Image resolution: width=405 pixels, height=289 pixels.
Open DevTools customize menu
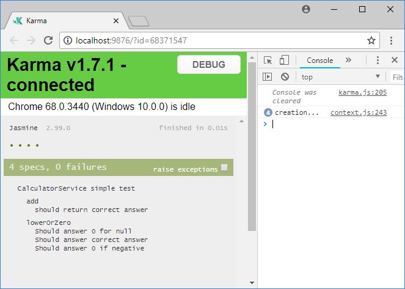click(x=378, y=60)
